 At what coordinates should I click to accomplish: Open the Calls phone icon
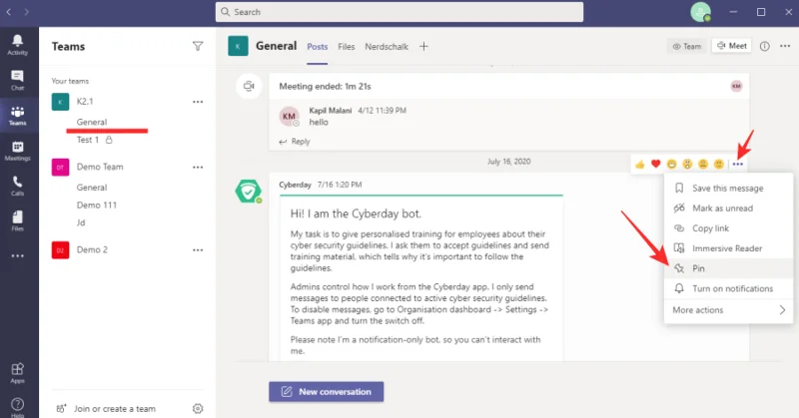coord(17,186)
